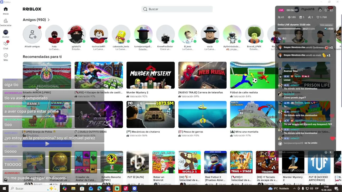The height and width of the screenshot is (192, 342).
Task: Click the emoji icon in comment box
Action: [326, 153]
